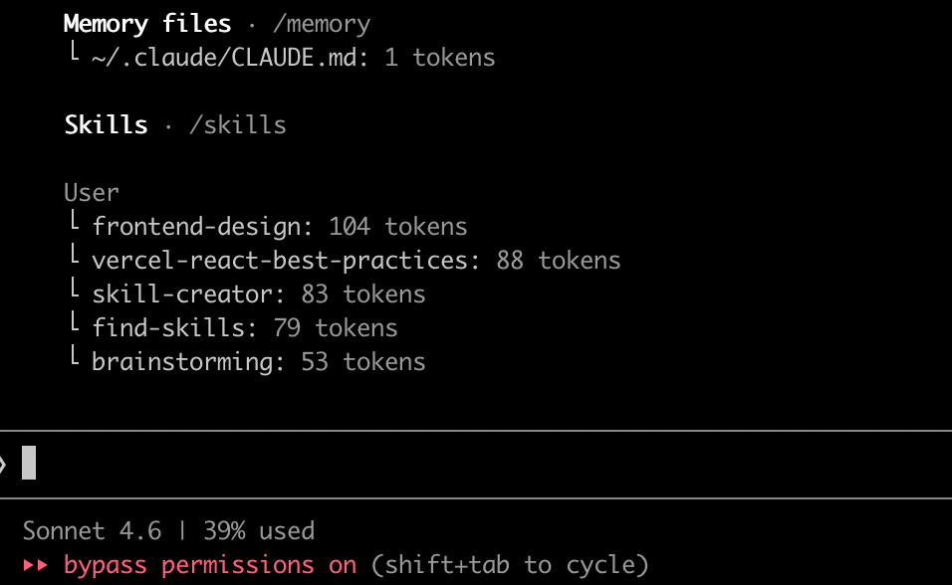Toggle the bypass permissions on mode text
The image size is (952, 585).
click(210, 565)
